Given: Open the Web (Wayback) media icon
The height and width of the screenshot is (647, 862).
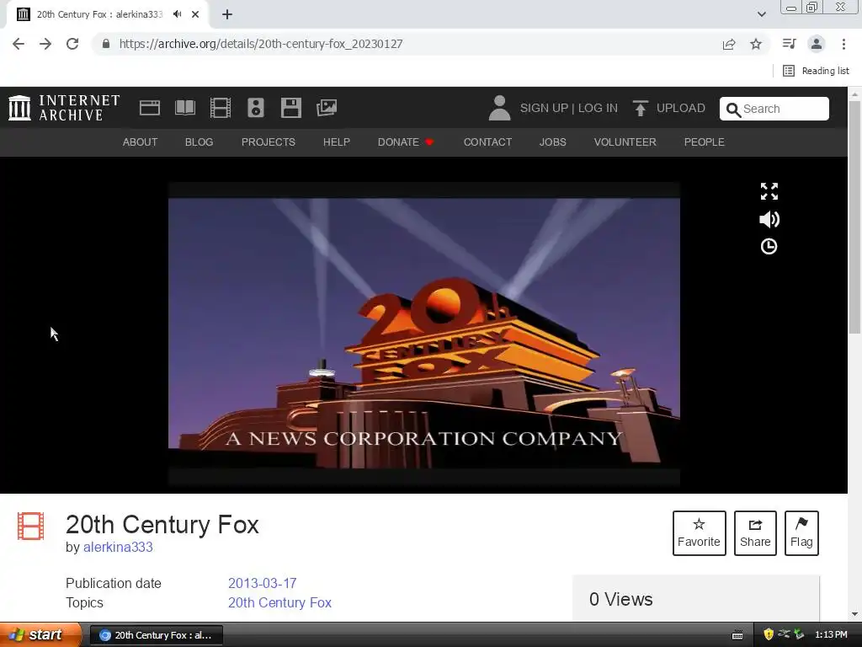Looking at the screenshot, I should tap(150, 108).
